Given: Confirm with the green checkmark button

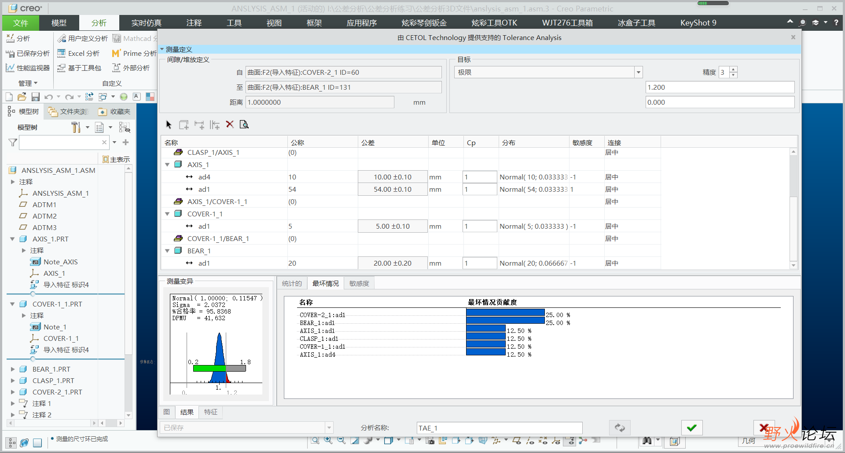Looking at the screenshot, I should pyautogui.click(x=692, y=427).
